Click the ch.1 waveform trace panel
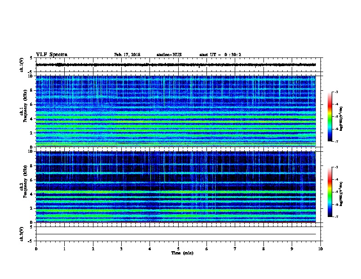 [178, 65]
